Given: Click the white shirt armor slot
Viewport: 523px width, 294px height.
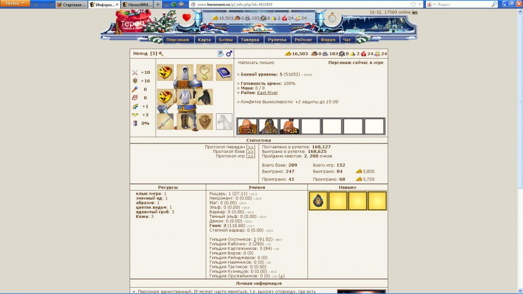Looking at the screenshot, I should 185,97.
